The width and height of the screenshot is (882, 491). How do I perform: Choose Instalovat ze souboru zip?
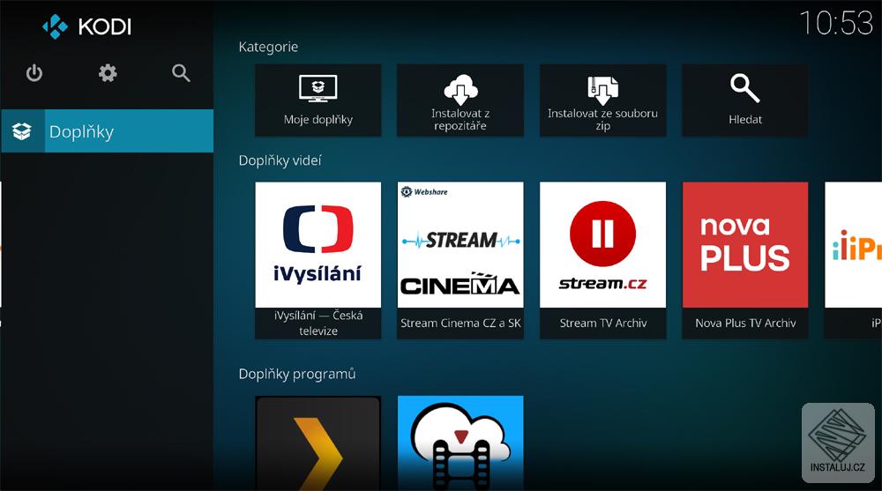click(x=602, y=100)
